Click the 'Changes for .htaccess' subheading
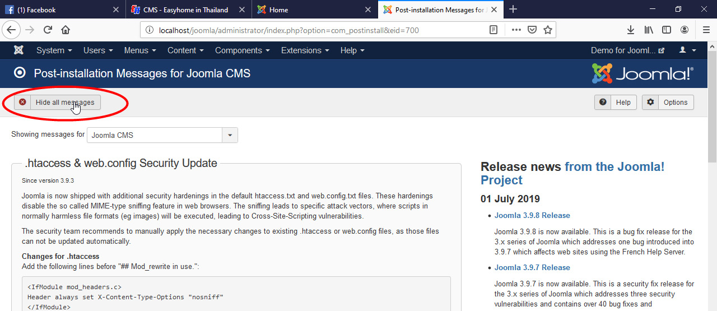The height and width of the screenshot is (311, 717). coord(60,257)
